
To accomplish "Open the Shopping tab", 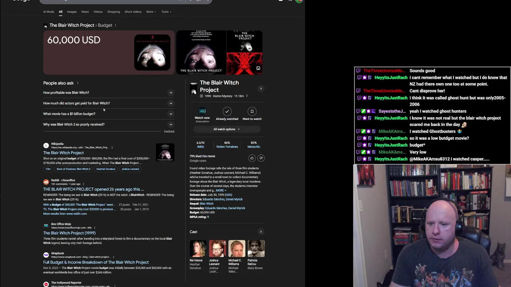I will 113,12.
